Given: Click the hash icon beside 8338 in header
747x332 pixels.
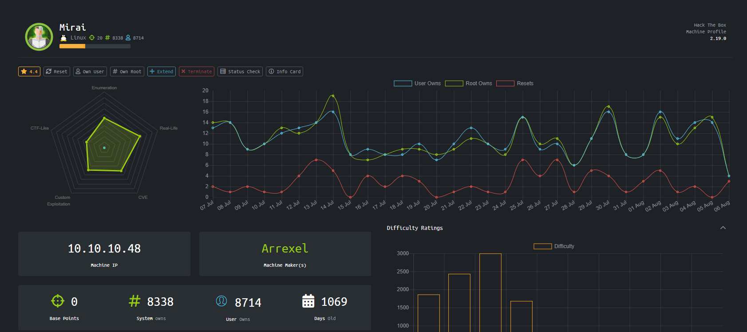Looking at the screenshot, I should pos(107,38).
